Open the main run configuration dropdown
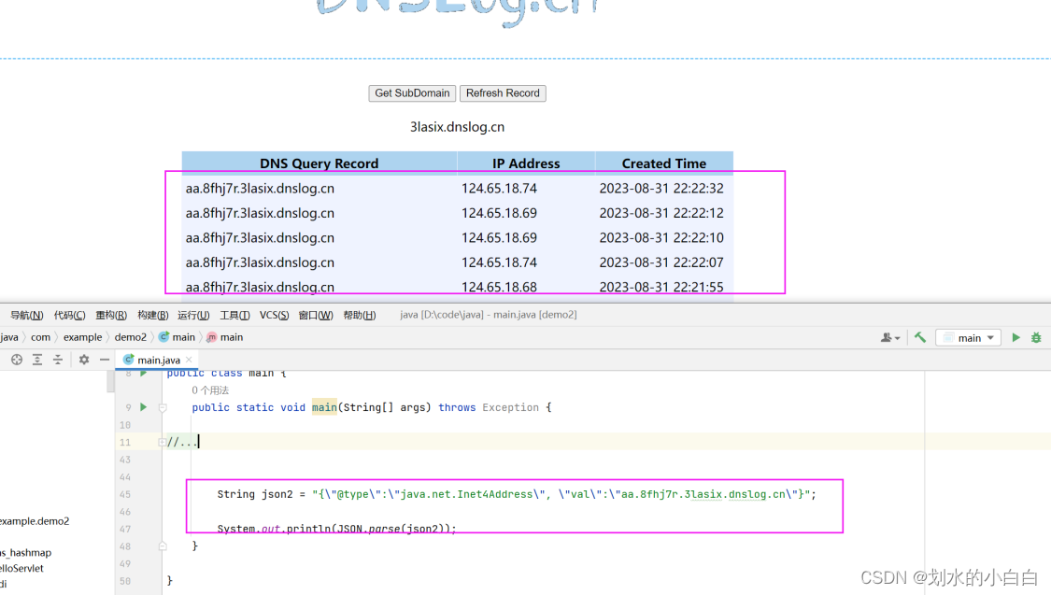1051x595 pixels. tap(969, 338)
